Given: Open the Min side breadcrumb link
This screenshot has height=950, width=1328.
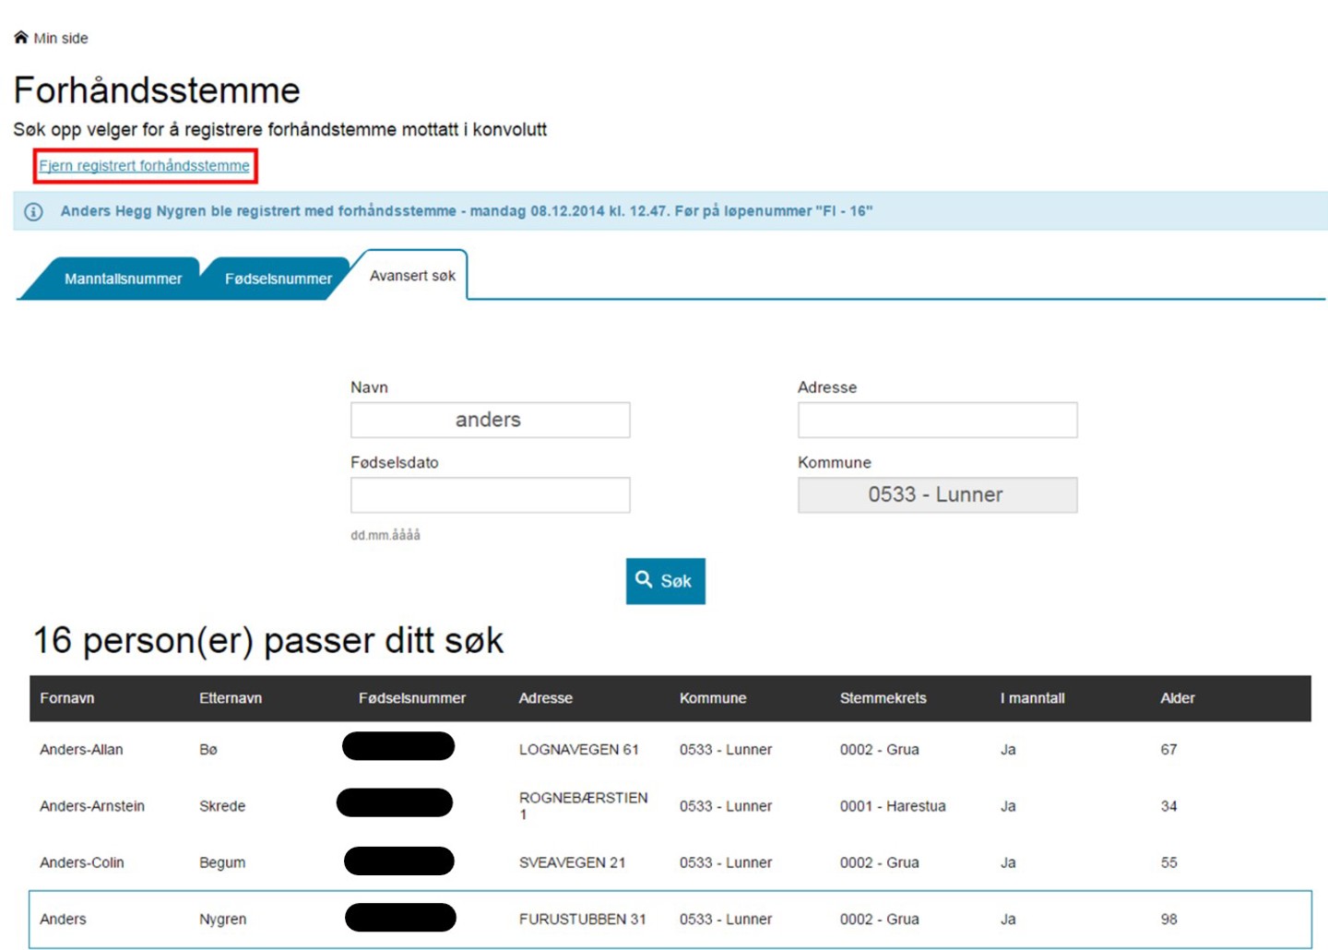Looking at the screenshot, I should [61, 38].
